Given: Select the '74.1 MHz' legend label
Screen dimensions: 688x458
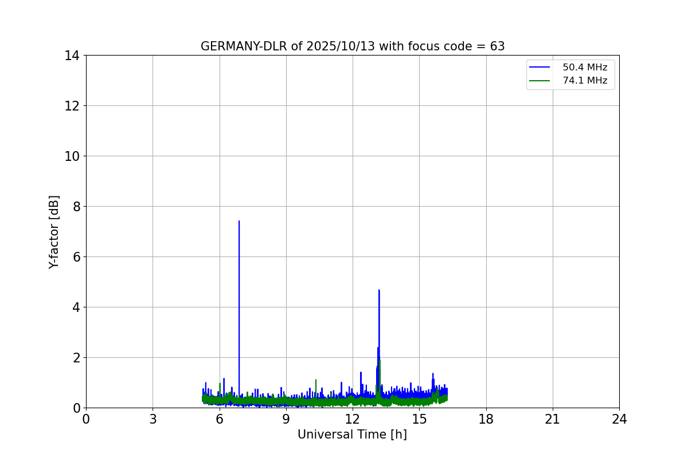Looking at the screenshot, I should (585, 81).
